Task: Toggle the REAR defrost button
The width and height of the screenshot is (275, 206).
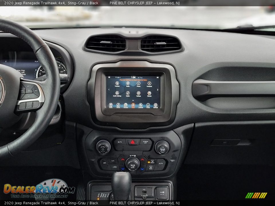Action: coord(151,168)
